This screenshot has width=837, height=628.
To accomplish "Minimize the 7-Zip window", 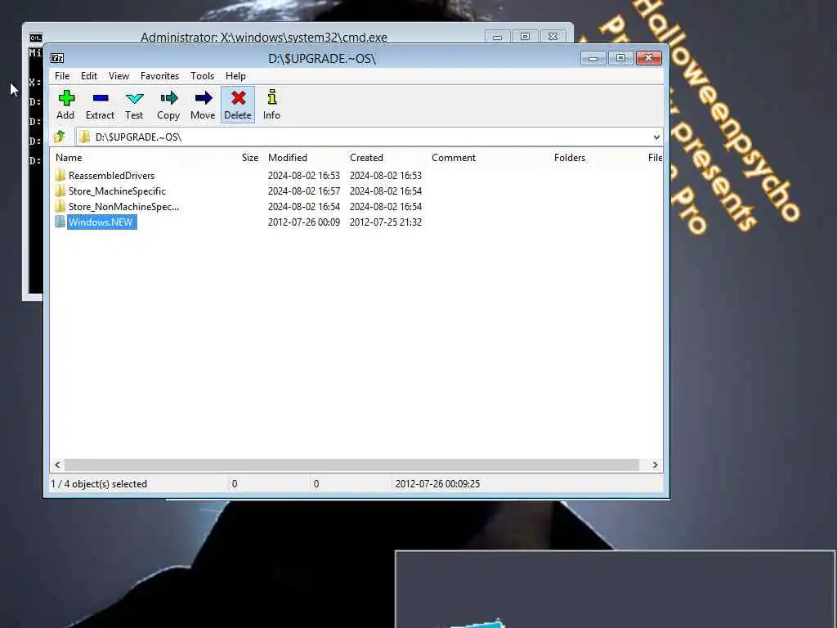I will tap(593, 58).
